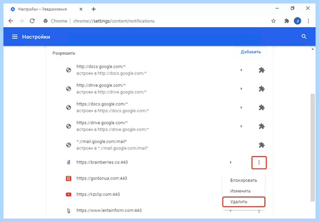Expand details arrow for http://docs.google.com/*
Screen dimensions: 319x222
point(241,70)
